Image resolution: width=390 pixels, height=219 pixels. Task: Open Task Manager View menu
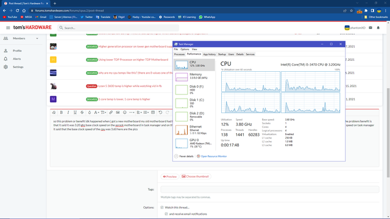click(194, 49)
